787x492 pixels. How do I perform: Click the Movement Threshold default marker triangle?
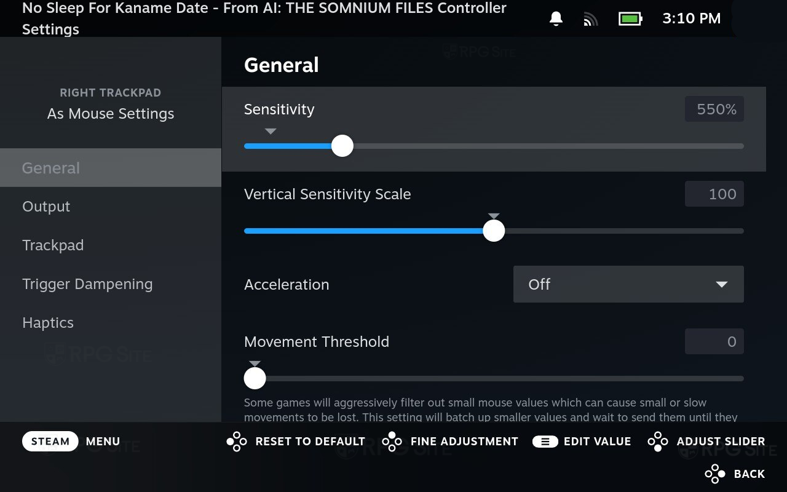coord(255,364)
